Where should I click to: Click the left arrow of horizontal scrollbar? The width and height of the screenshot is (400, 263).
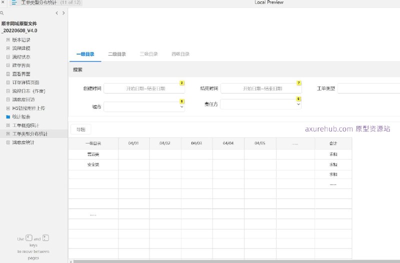pyautogui.click(x=71, y=261)
